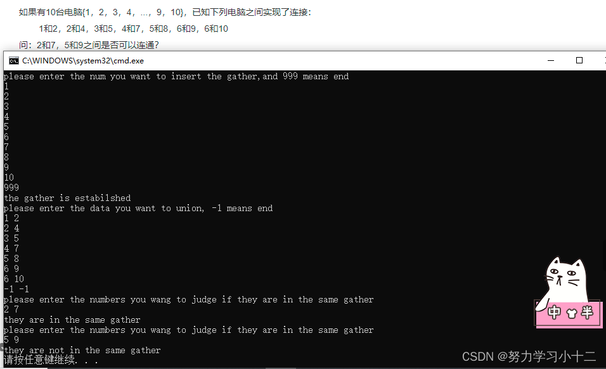606x369 pixels.
Task: Select 'the gather is estabilshed' line
Action: [x=67, y=198]
